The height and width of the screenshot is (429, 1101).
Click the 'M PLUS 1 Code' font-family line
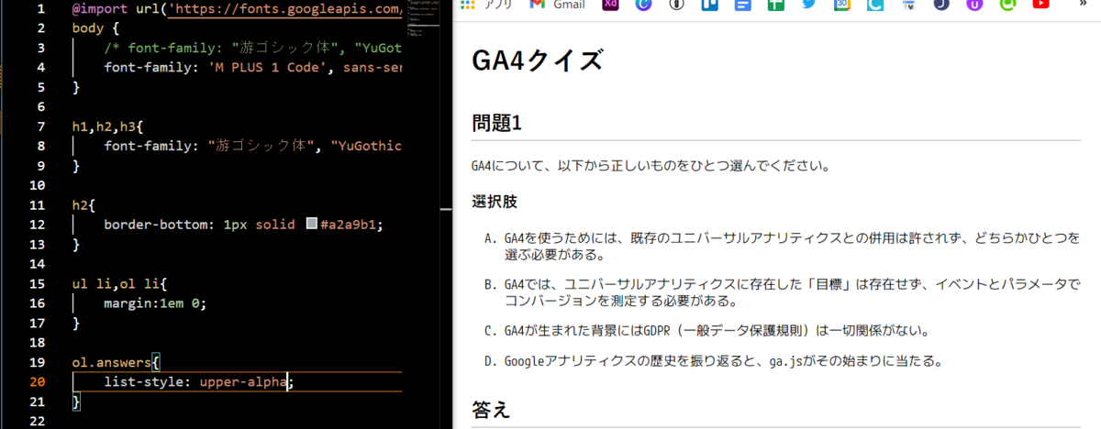(x=252, y=67)
